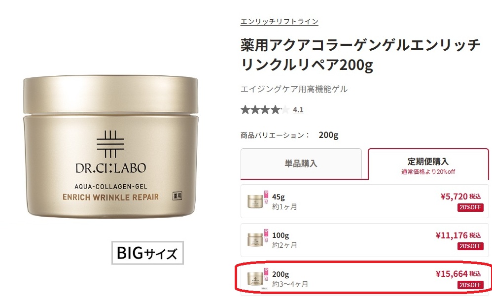Click the star rating icons
The image size is (492, 297).
pos(265,110)
